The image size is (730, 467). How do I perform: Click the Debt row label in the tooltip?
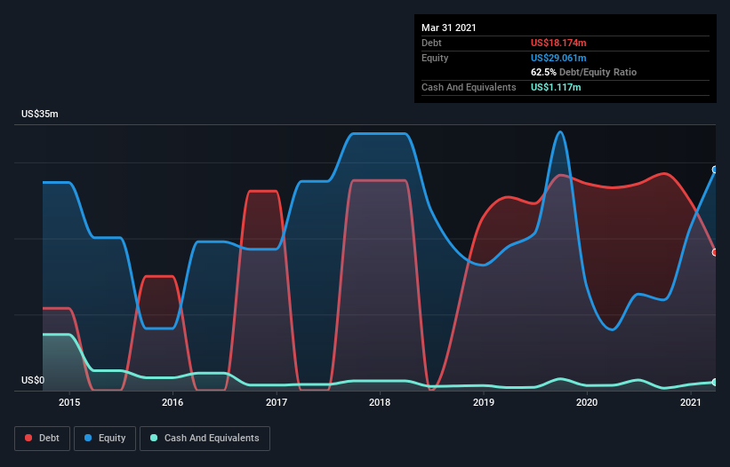click(x=431, y=43)
